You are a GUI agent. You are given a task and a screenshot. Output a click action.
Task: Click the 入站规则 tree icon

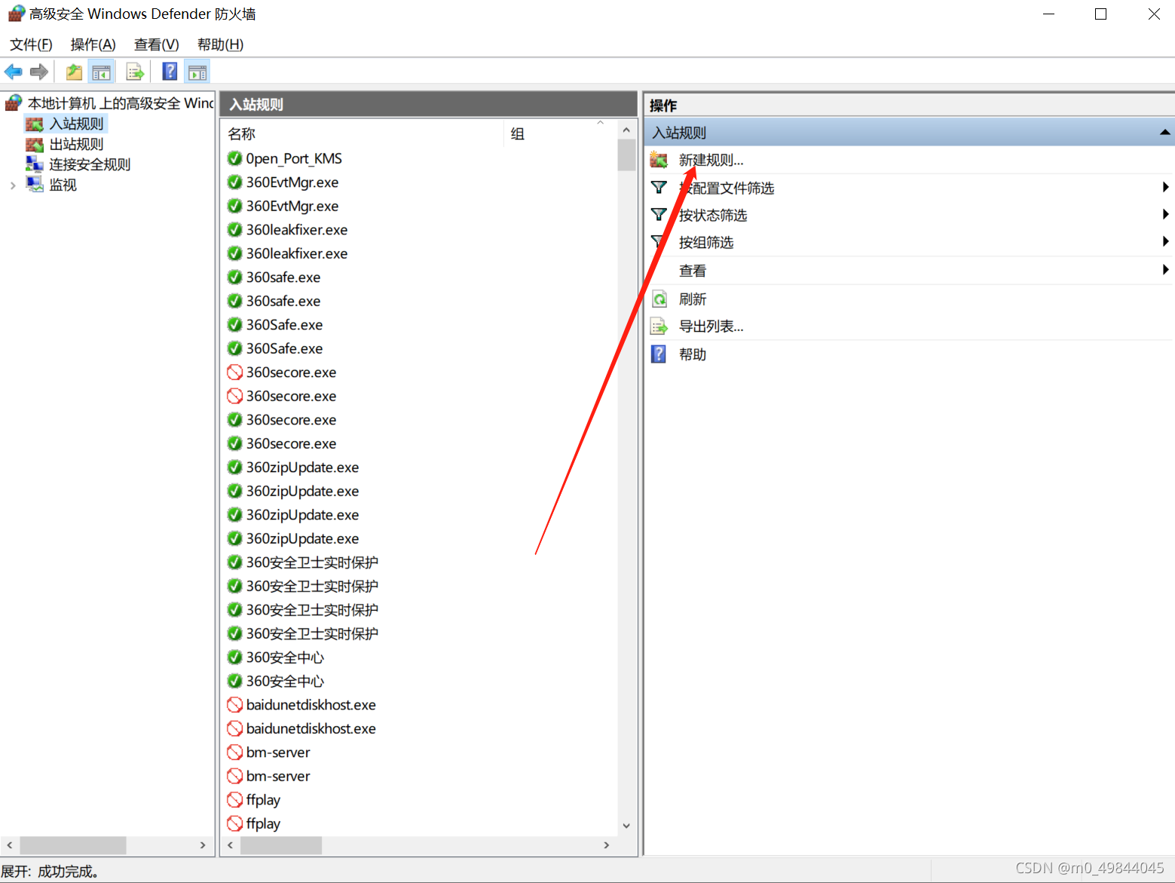point(35,124)
